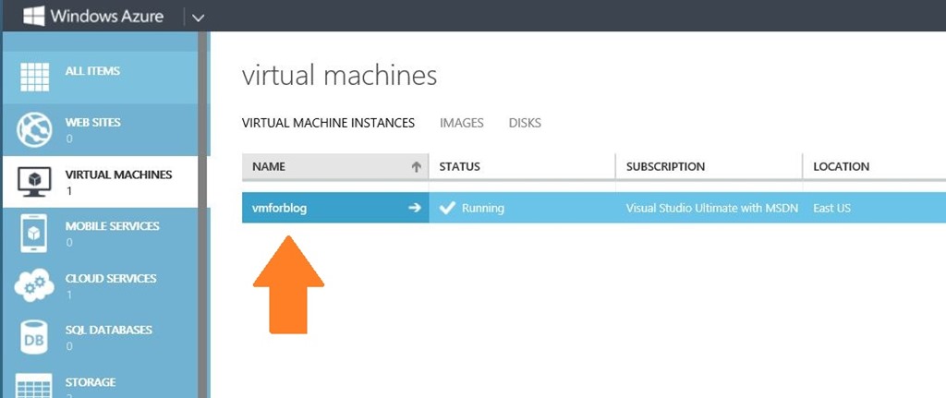Click the East US location cell
Screen dimensions: 946x398
coord(831,208)
